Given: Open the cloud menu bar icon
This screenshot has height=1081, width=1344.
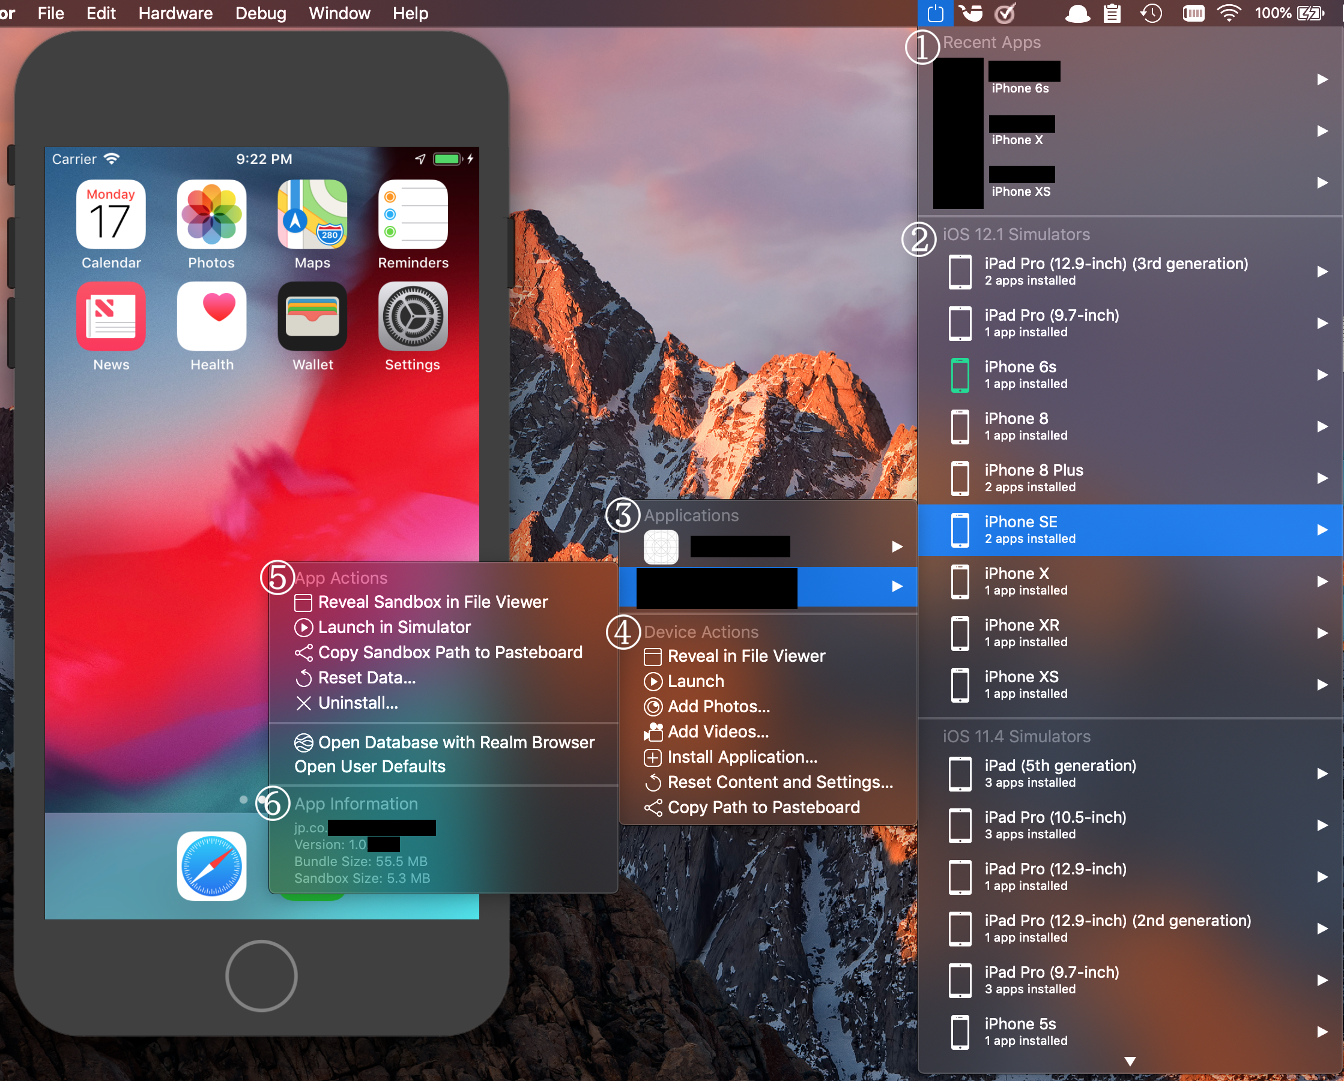Looking at the screenshot, I should pyautogui.click(x=1077, y=13).
